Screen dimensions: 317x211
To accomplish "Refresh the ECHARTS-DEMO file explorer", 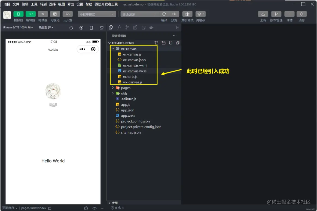I will tap(171, 43).
